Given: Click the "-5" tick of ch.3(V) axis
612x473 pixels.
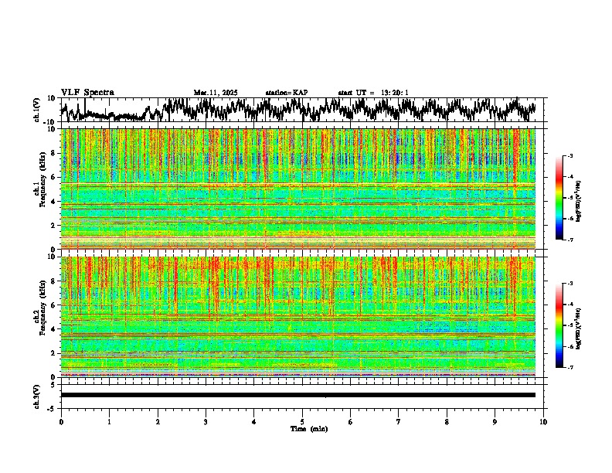Looking at the screenshot, I should click(53, 409).
